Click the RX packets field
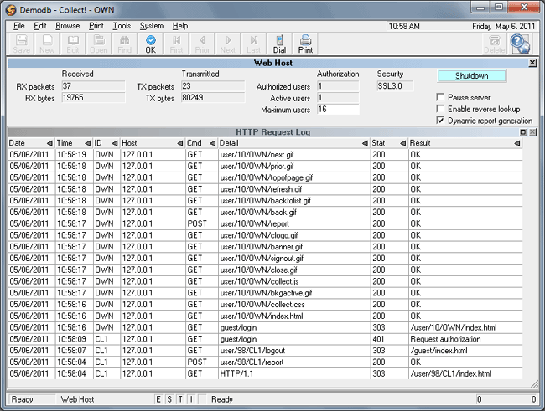The width and height of the screenshot is (545, 411). click(x=93, y=86)
